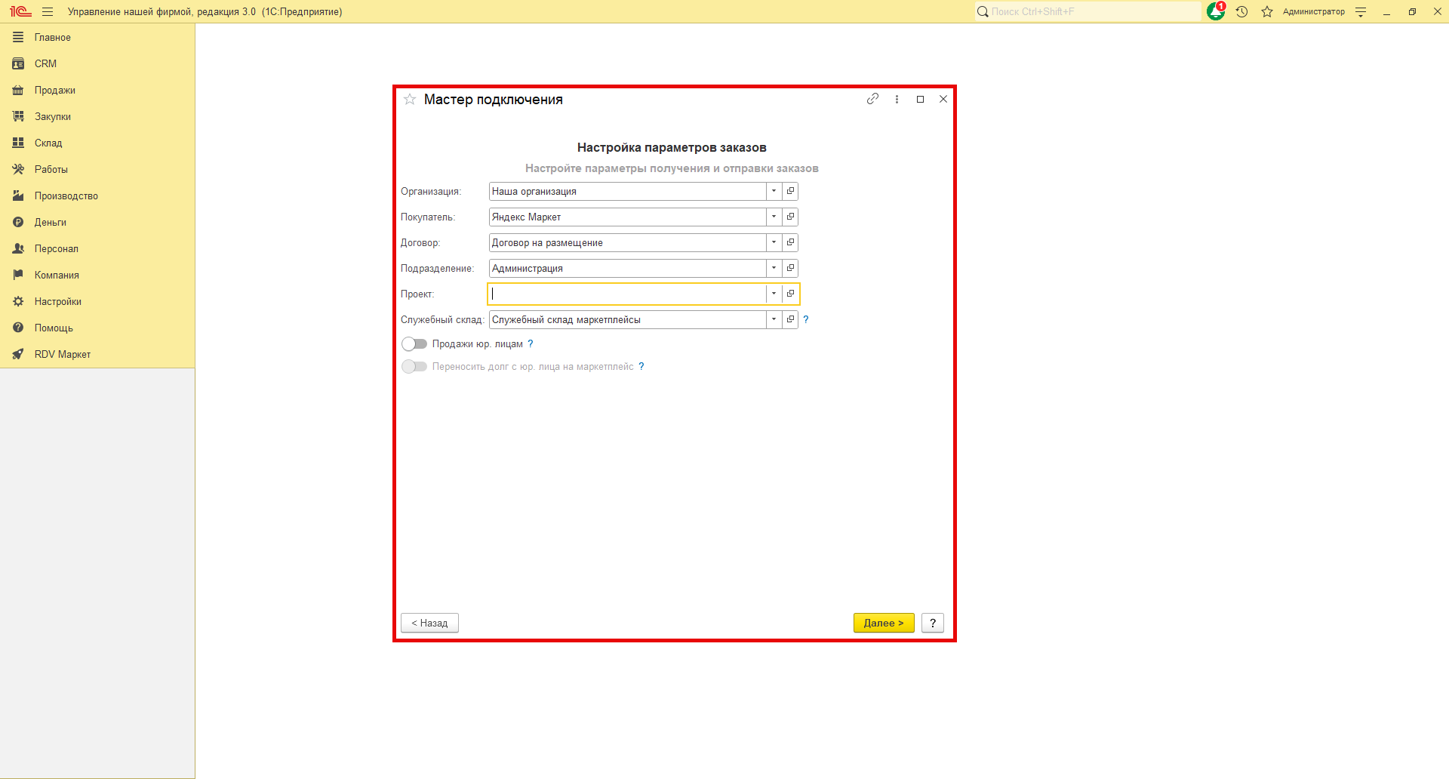Show help for Служебный склад field
Viewport: 1449px width, 779px height.
click(806, 319)
